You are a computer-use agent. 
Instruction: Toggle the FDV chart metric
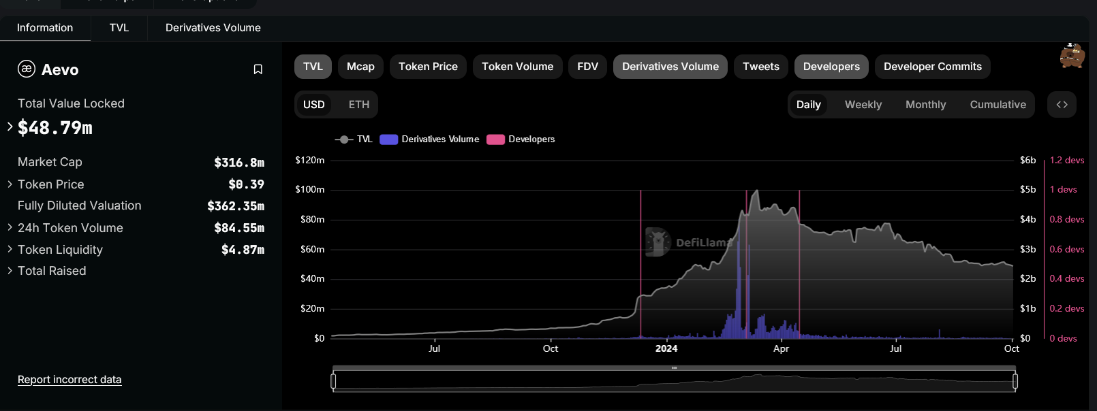587,67
